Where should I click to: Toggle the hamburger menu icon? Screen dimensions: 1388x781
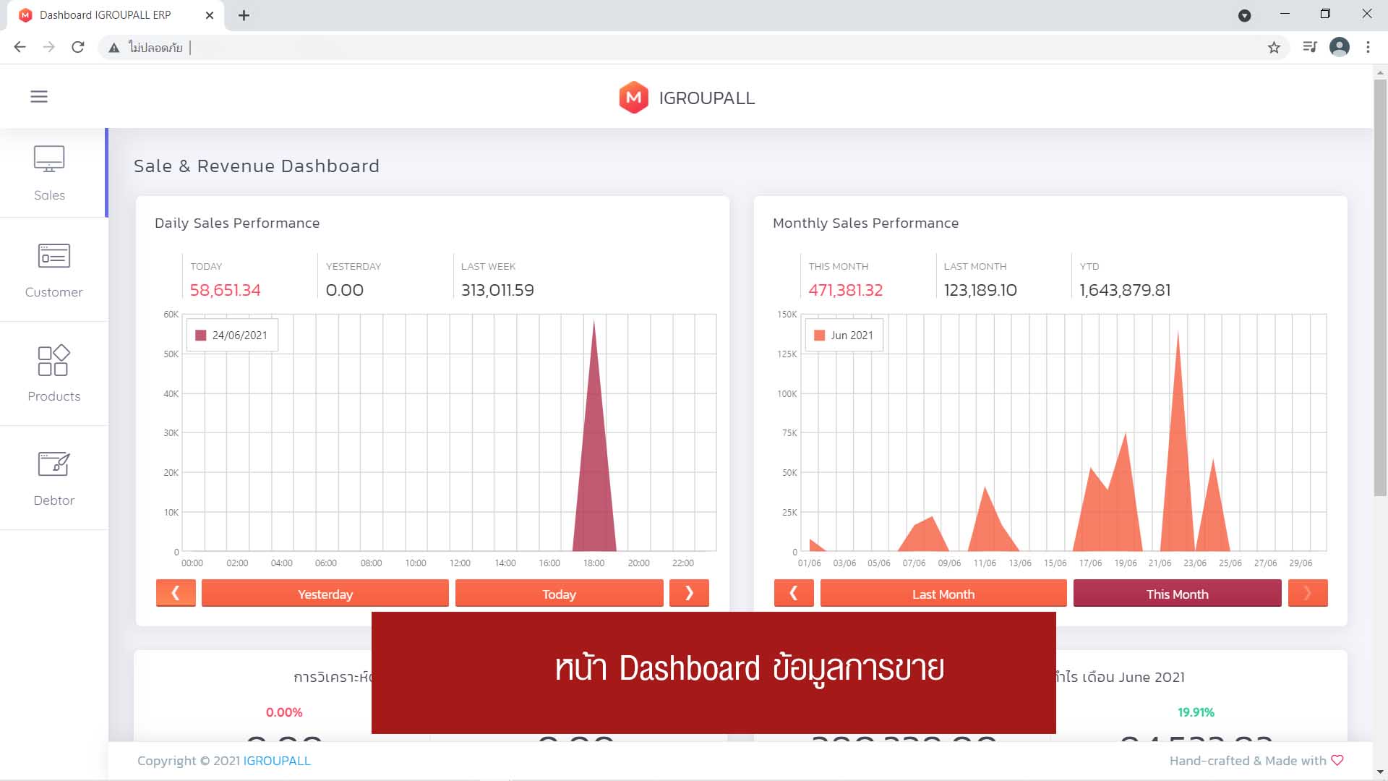tap(39, 95)
